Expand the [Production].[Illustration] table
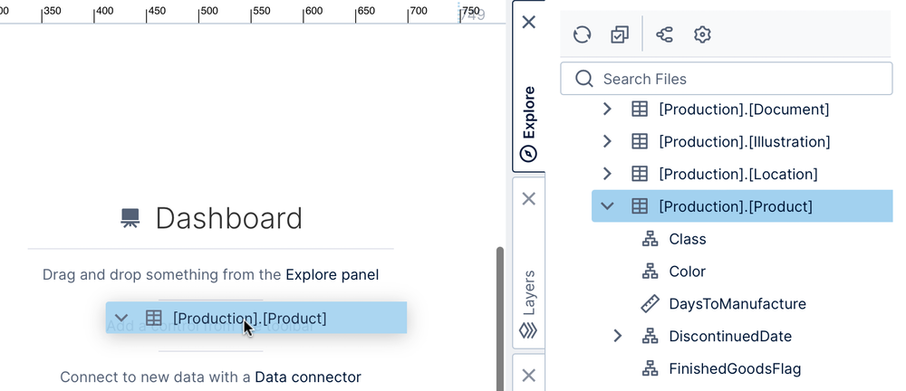Image resolution: width=906 pixels, height=391 pixels. click(x=607, y=141)
